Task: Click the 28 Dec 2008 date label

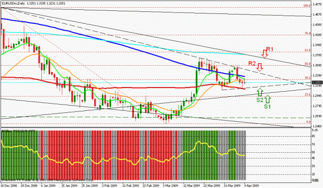Action: [x=29, y=185]
